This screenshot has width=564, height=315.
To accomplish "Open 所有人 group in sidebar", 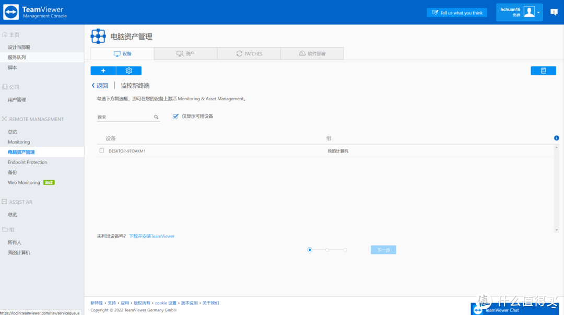I will 15,242.
